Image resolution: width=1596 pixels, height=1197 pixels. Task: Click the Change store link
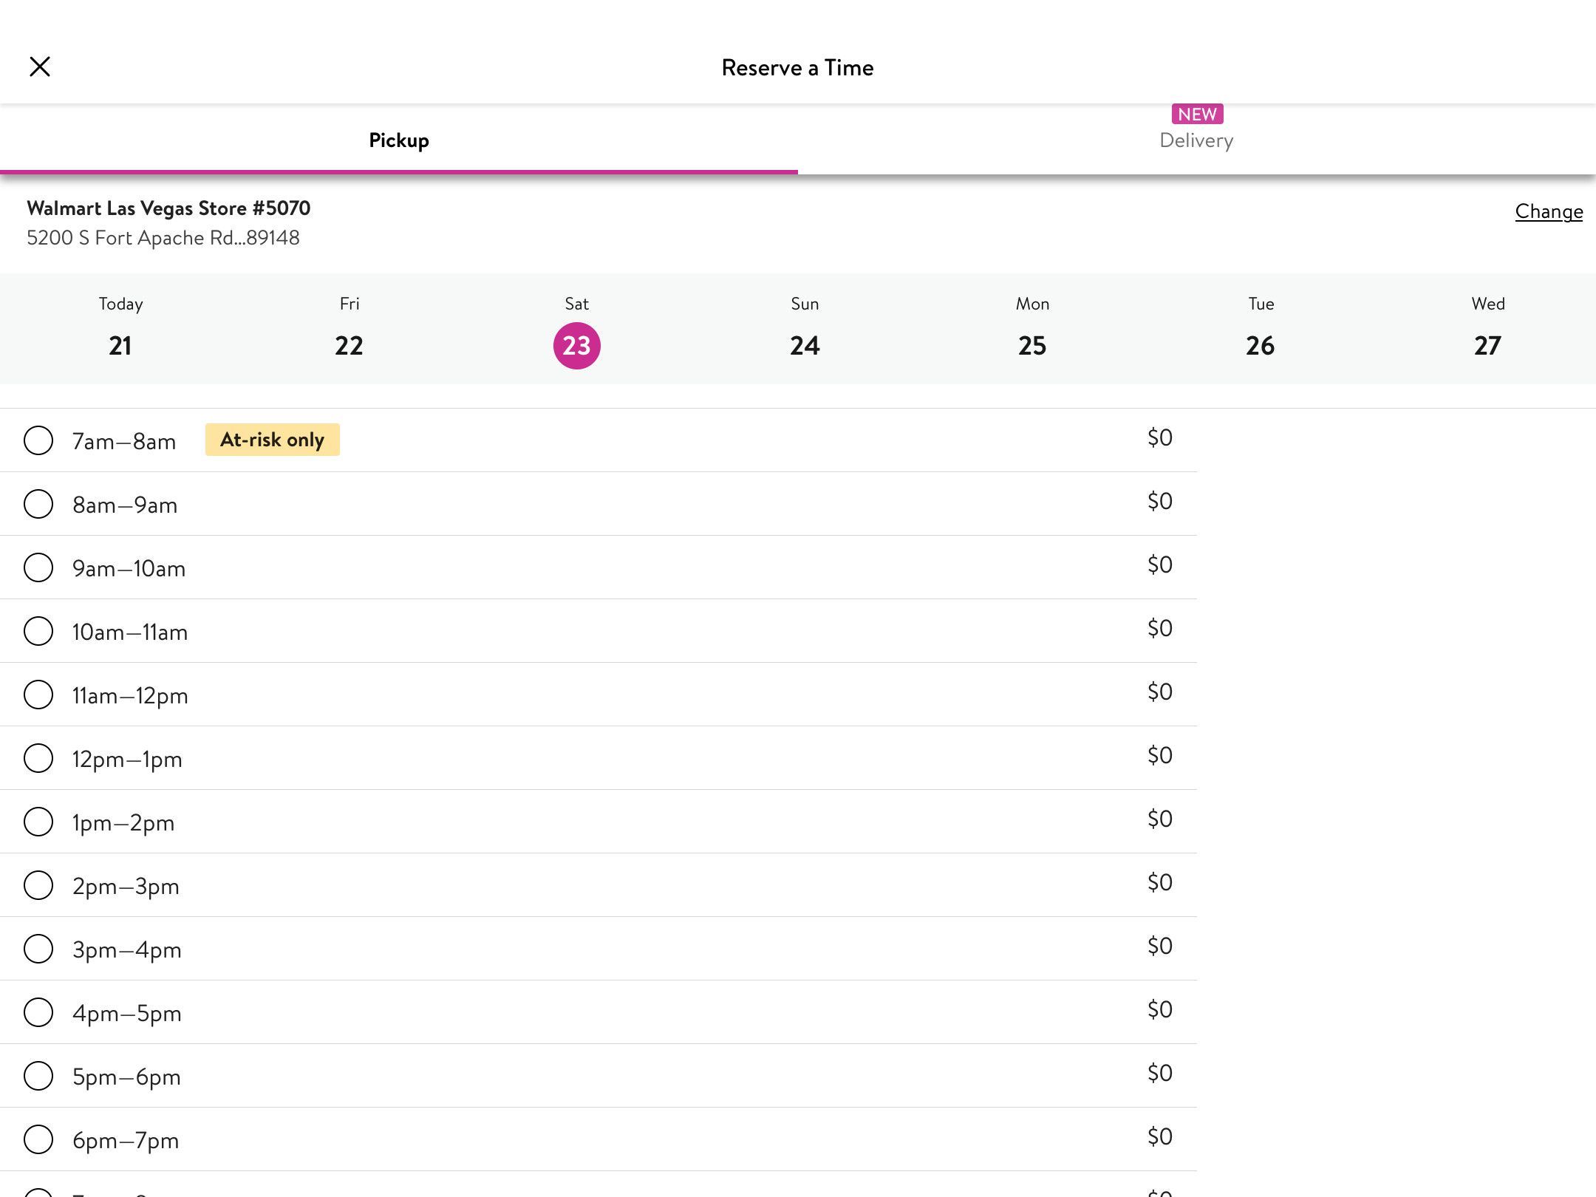(1549, 211)
